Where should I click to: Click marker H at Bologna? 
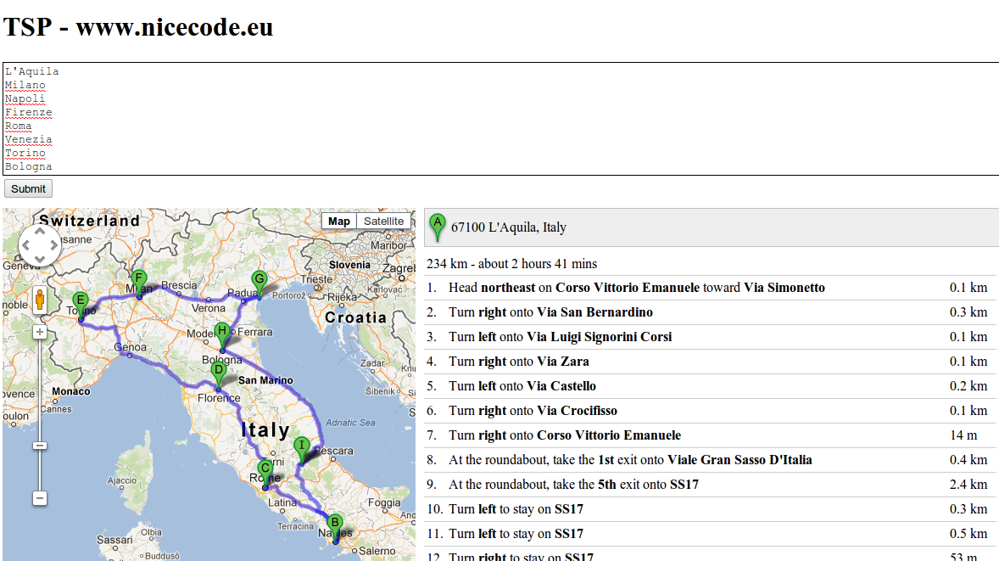(222, 337)
